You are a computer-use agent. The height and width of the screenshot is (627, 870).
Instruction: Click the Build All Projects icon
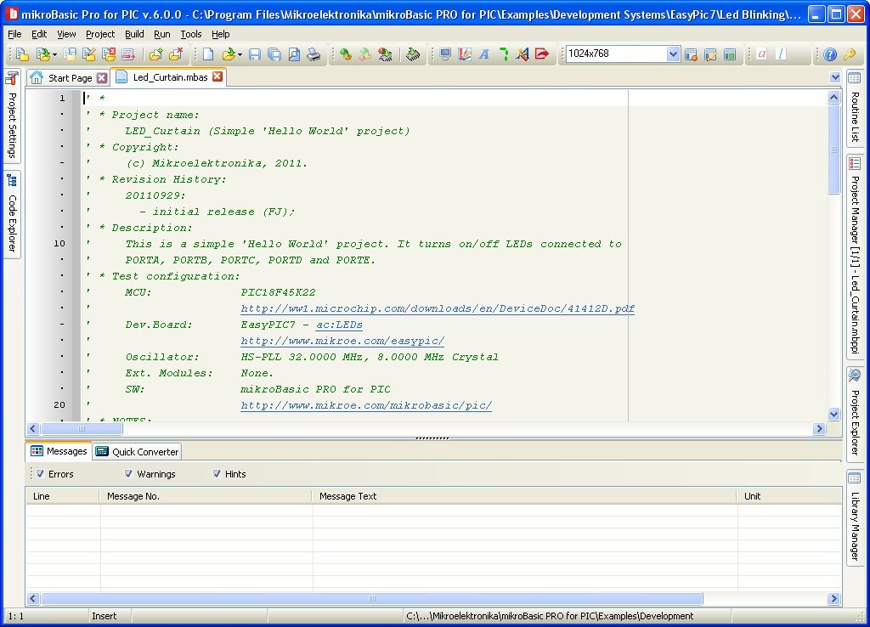point(365,54)
